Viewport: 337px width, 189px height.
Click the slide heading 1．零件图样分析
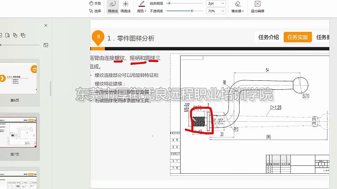tap(131, 38)
